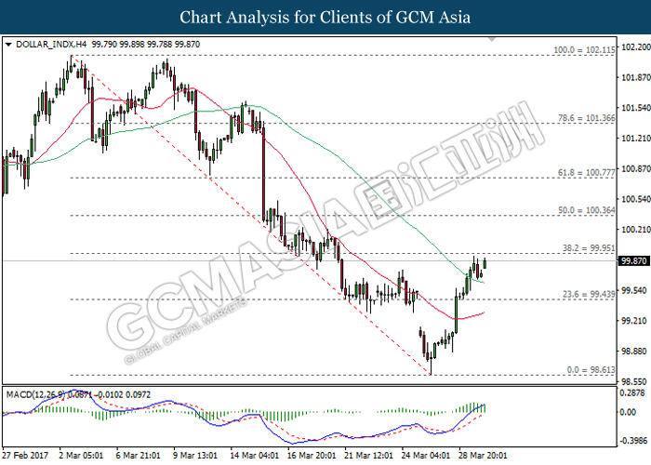Click the 102.200 price axis value
This screenshot has height=465, width=651.
pyautogui.click(x=635, y=46)
